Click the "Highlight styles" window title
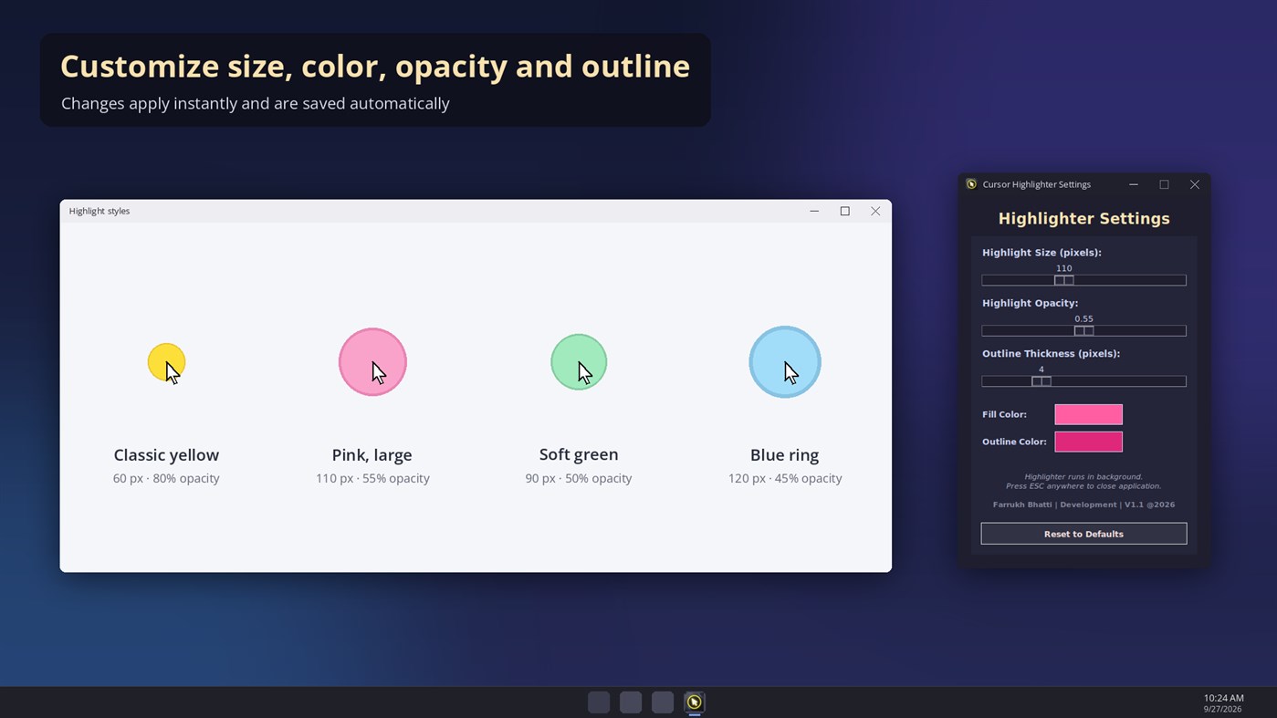The width and height of the screenshot is (1277, 718). point(99,211)
